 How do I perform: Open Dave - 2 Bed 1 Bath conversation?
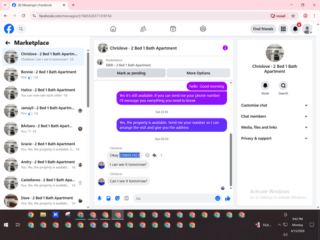pyautogui.click(x=44, y=200)
